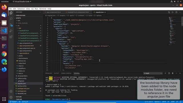Expand the assets folder

(x=21, y=56)
